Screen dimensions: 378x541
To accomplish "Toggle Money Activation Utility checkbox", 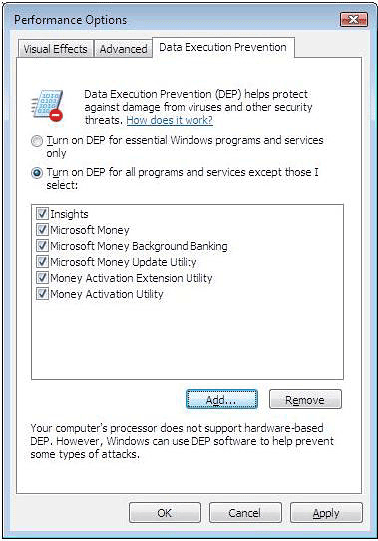I will tap(42, 294).
